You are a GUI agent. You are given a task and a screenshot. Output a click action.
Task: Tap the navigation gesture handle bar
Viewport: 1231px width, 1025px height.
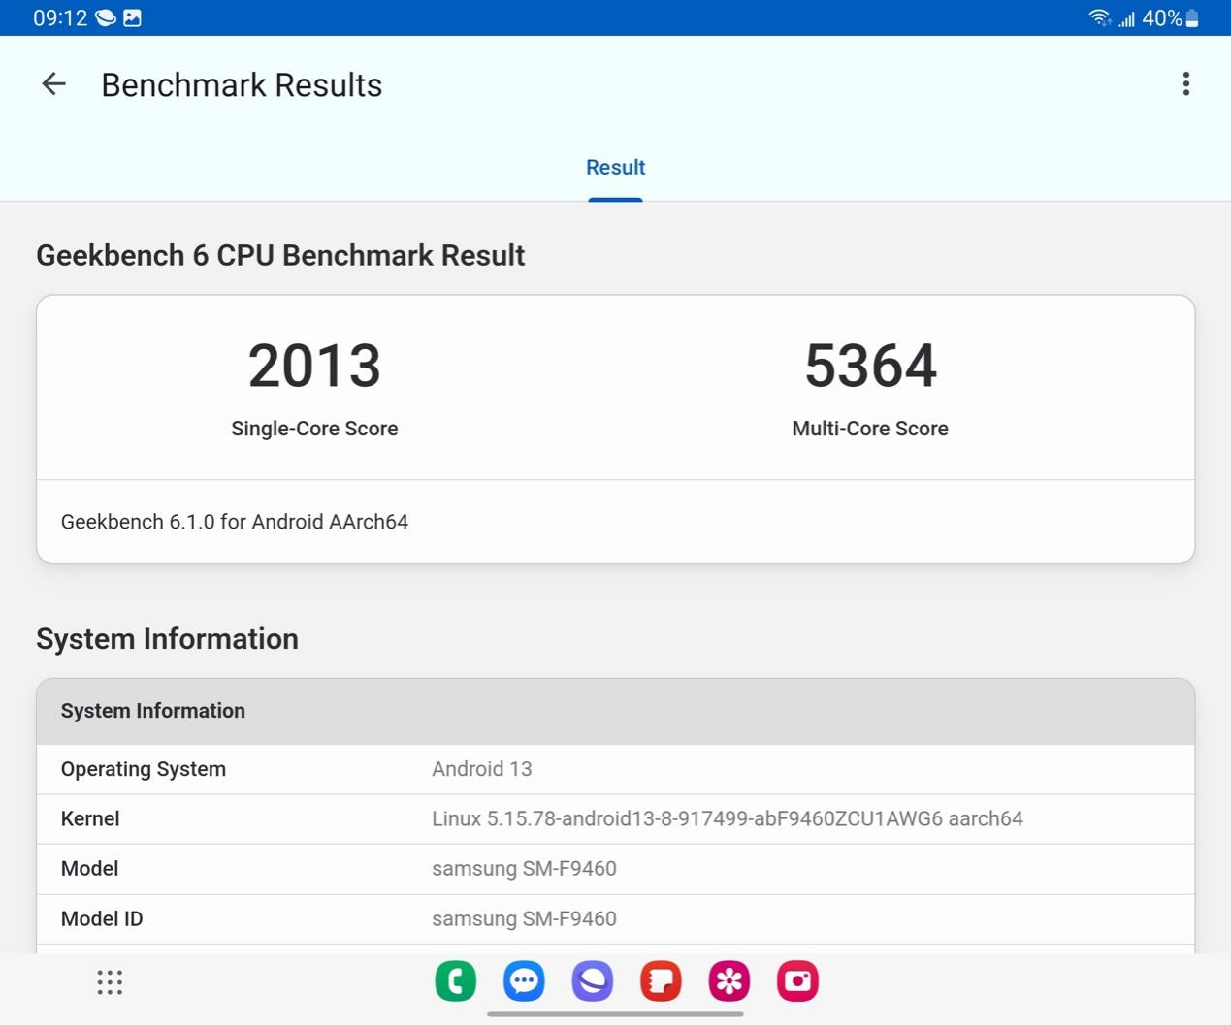(x=615, y=1014)
